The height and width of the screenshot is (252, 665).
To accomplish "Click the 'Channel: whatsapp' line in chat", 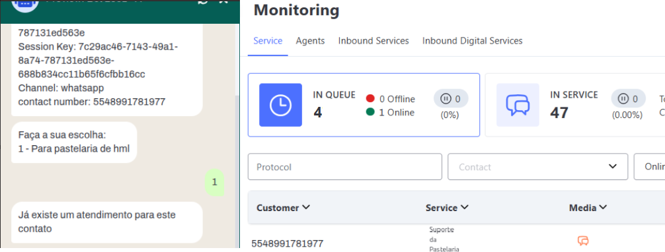I will tap(61, 88).
